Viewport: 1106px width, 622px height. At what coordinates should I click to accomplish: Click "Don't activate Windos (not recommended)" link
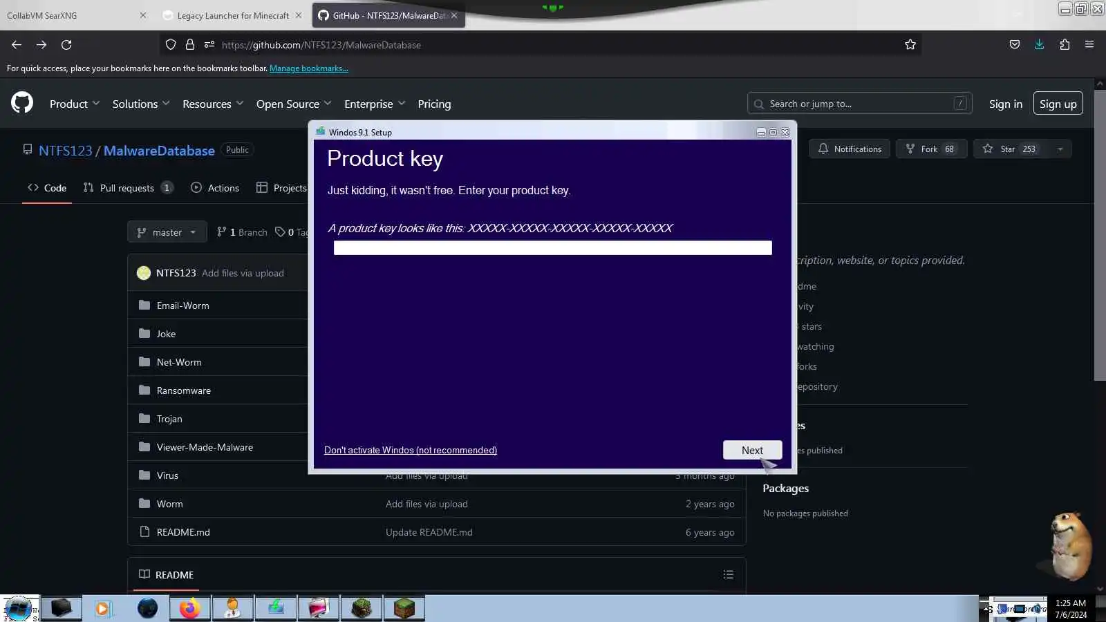click(x=411, y=450)
